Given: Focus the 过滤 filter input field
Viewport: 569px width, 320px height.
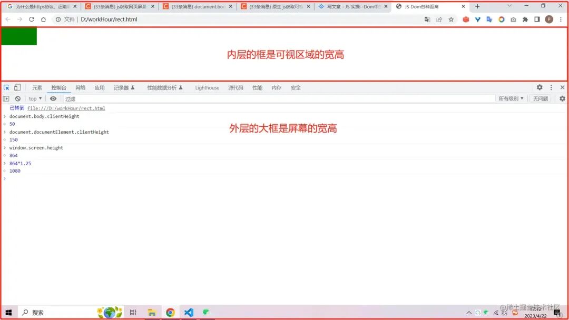Looking at the screenshot, I should 279,98.
